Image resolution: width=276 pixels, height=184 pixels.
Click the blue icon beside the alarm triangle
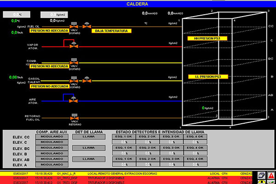(x=261, y=176)
